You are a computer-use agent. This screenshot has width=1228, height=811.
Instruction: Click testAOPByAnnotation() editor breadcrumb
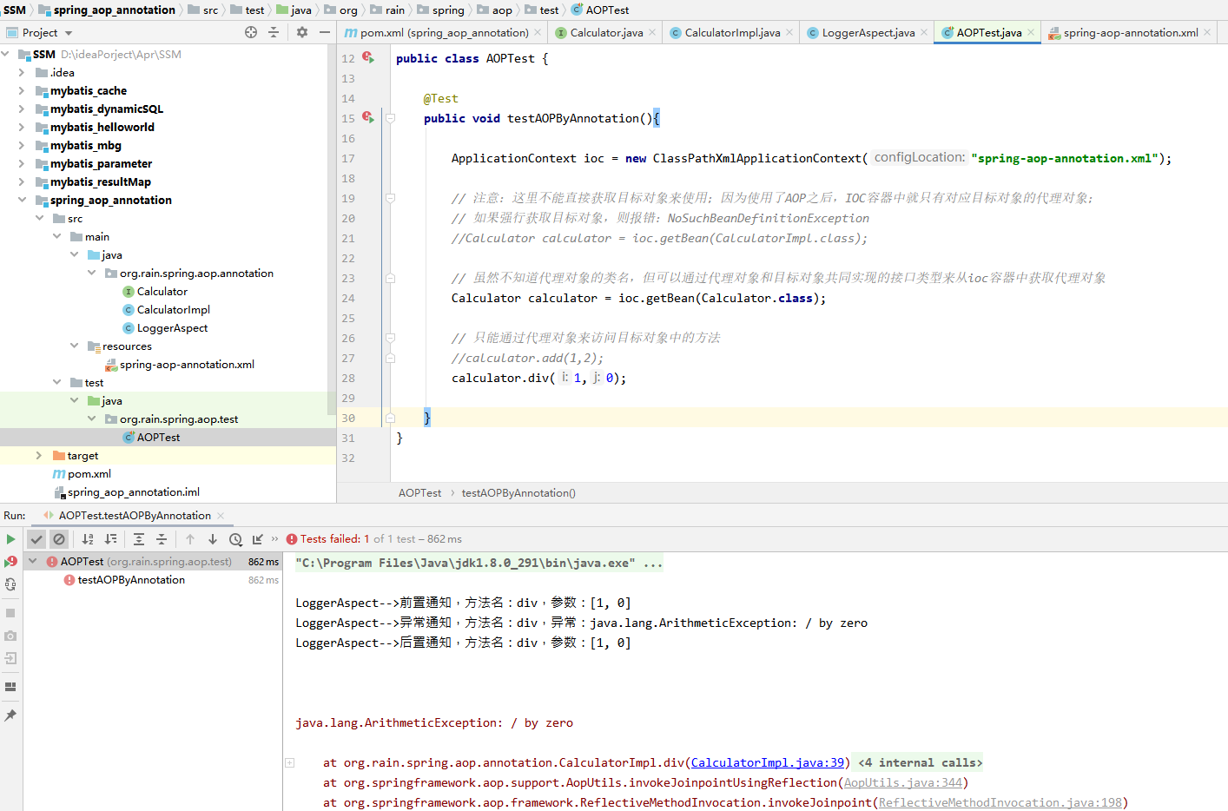[518, 492]
